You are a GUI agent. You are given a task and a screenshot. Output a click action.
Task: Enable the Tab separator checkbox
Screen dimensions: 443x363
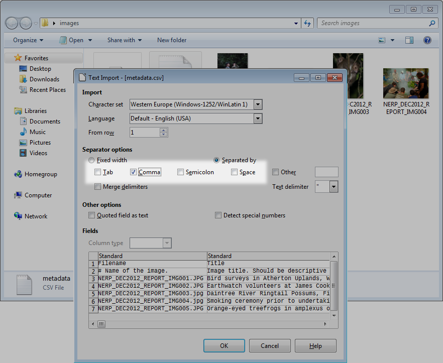(97, 172)
